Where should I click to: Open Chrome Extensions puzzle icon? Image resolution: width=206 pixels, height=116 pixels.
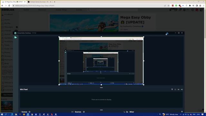point(190,6)
